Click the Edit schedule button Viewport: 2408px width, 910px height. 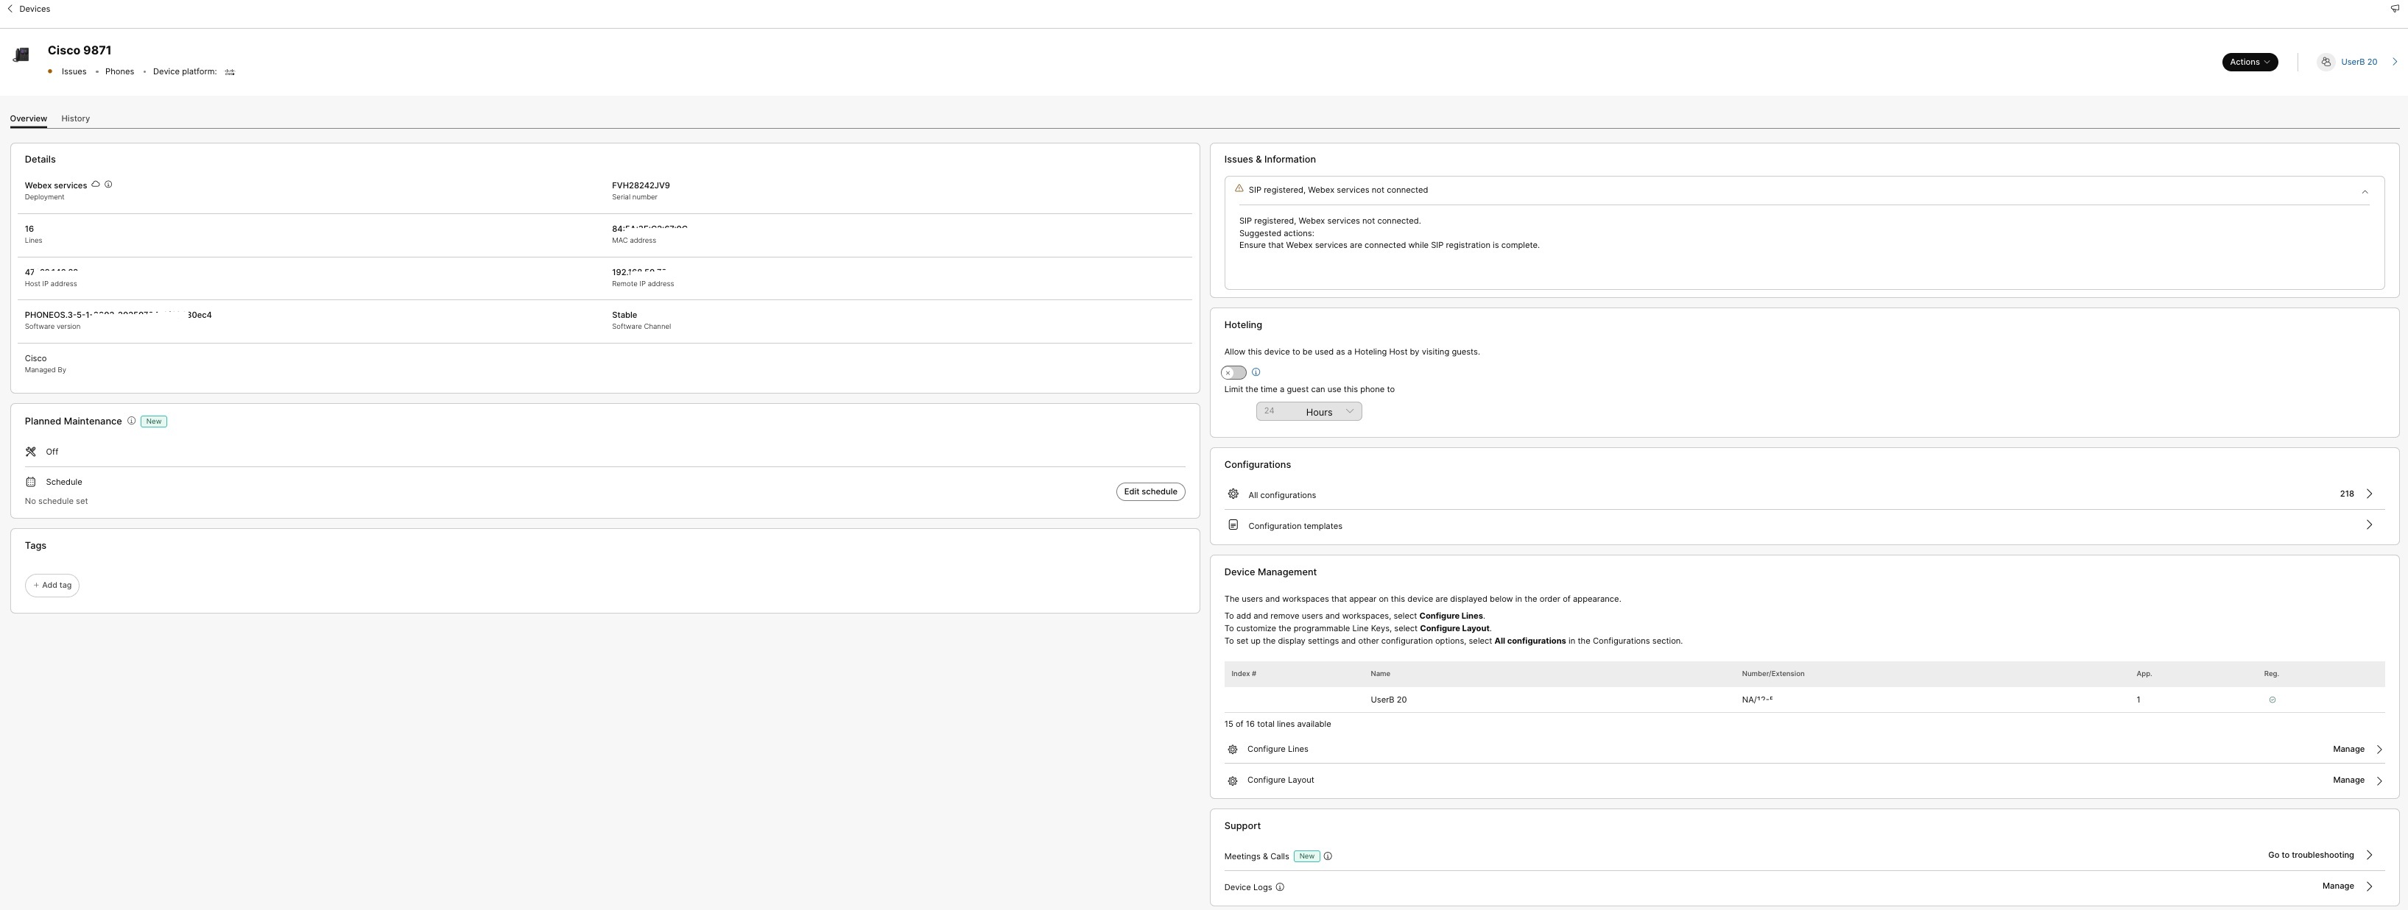1150,491
